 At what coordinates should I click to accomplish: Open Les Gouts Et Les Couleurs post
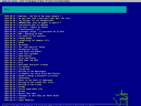coord(32,36)
